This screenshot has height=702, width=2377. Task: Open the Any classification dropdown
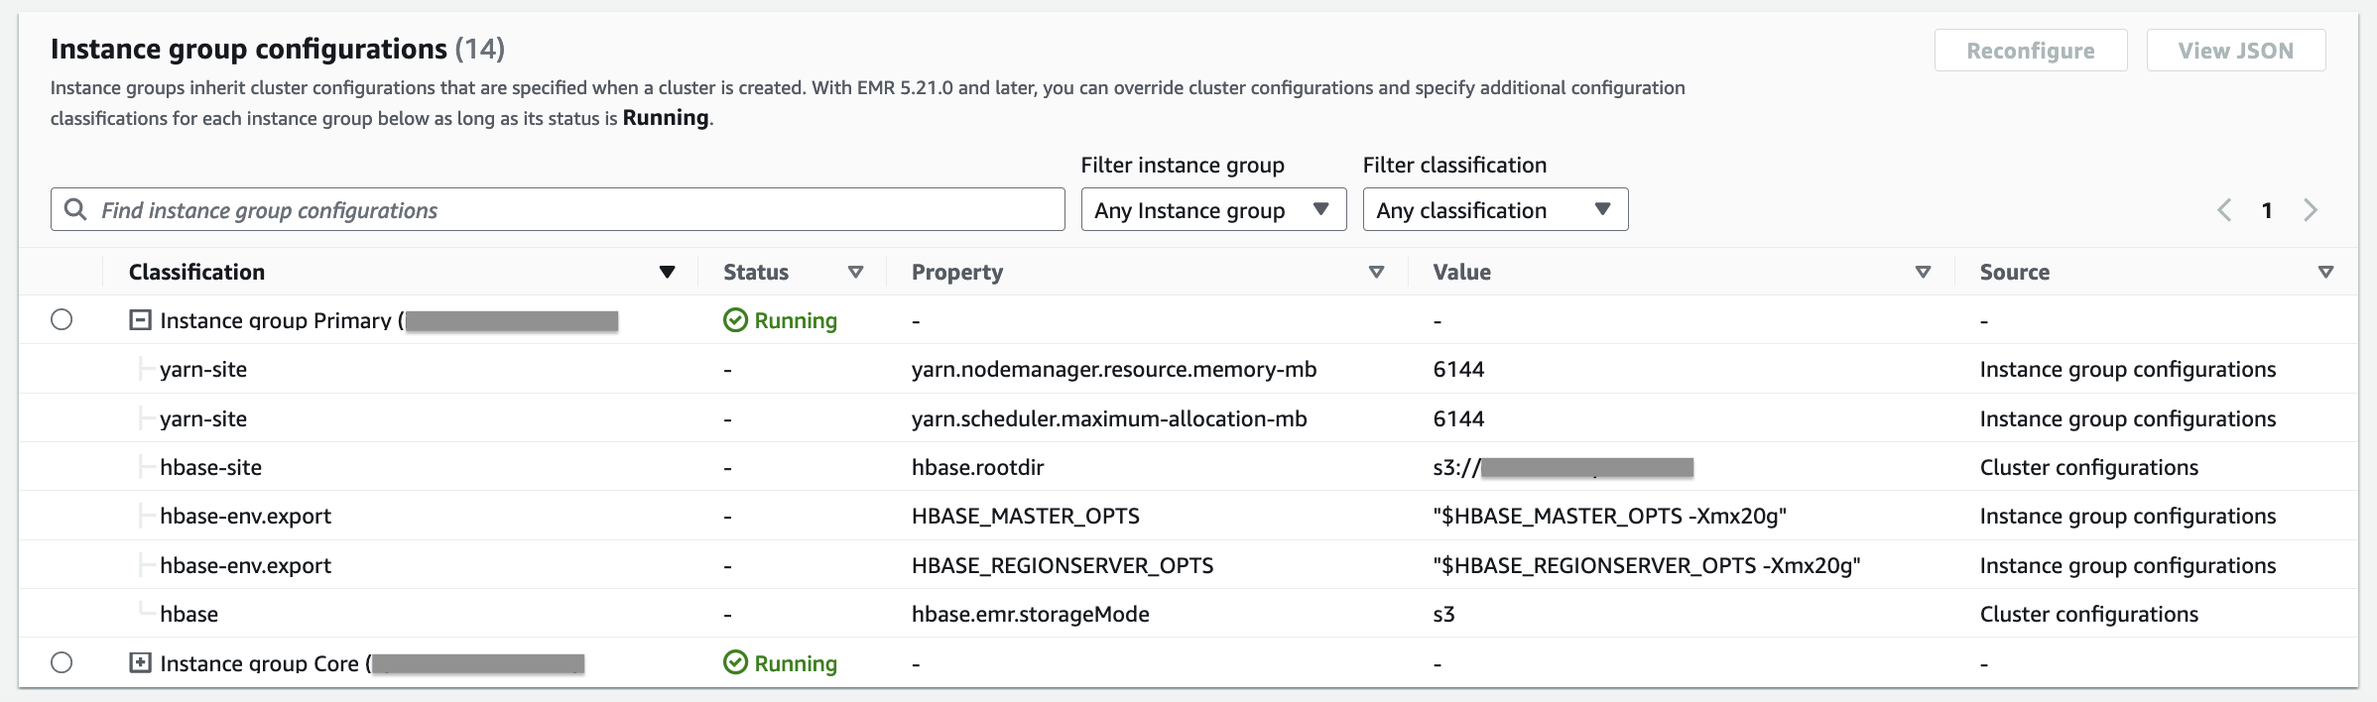pyautogui.click(x=1495, y=209)
